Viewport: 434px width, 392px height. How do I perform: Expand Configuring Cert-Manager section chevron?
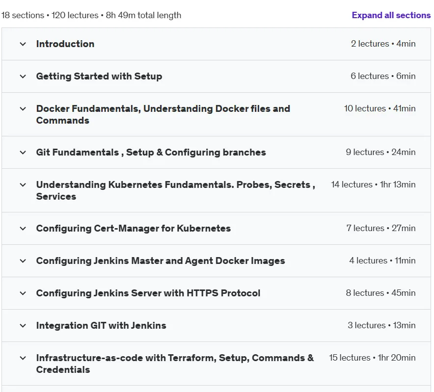(23, 229)
